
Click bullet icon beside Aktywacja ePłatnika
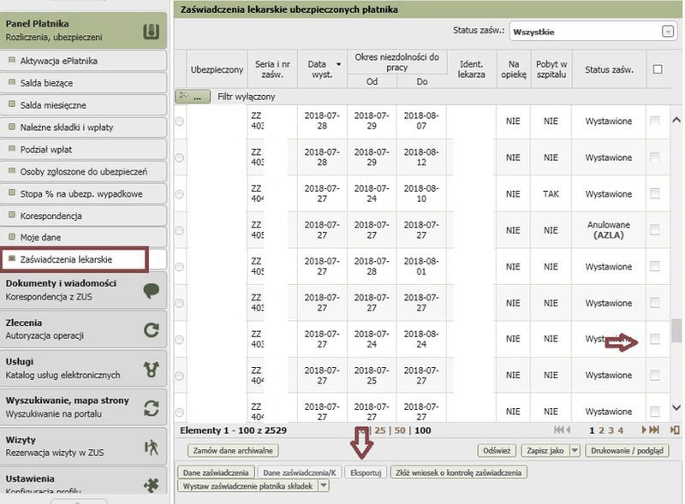(12, 60)
